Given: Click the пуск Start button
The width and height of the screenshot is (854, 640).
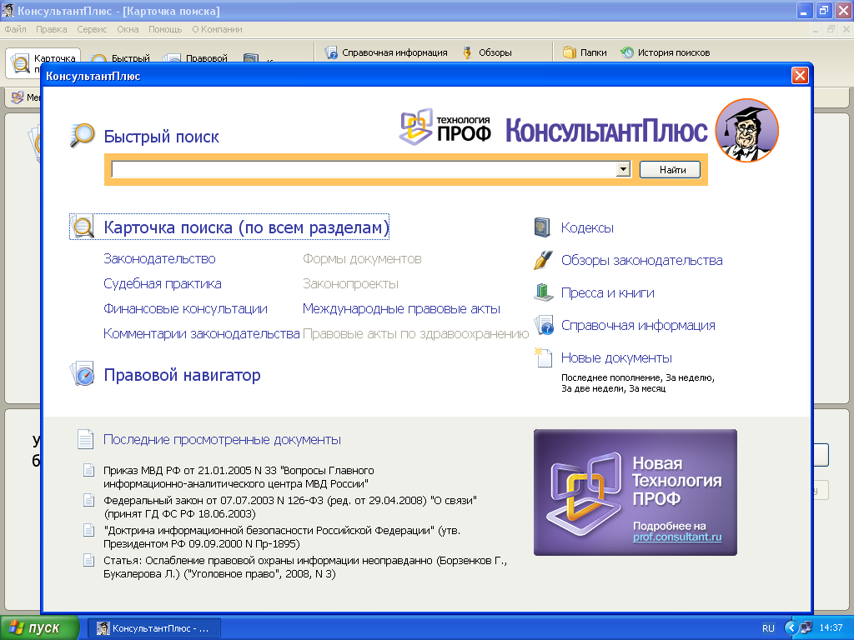Looking at the screenshot, I should tap(39, 628).
